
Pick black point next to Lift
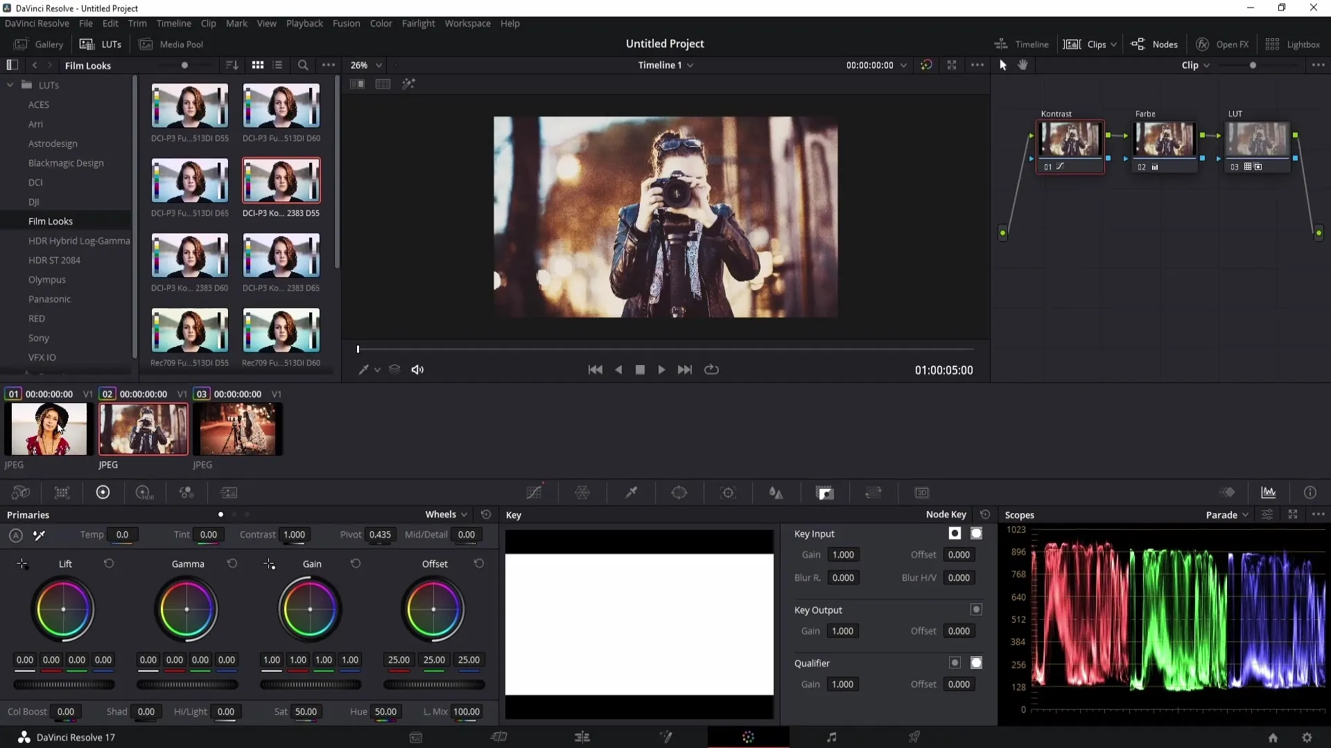pos(22,564)
